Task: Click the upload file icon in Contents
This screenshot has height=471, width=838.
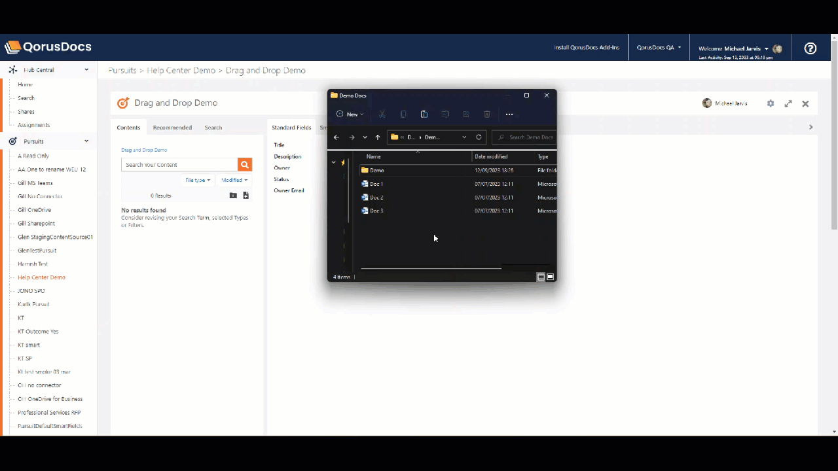Action: click(x=246, y=196)
